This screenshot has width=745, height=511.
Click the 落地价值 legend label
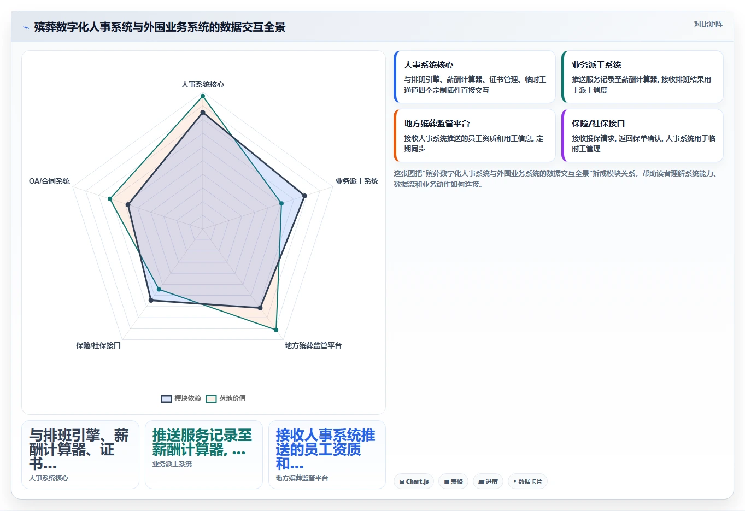pos(232,398)
